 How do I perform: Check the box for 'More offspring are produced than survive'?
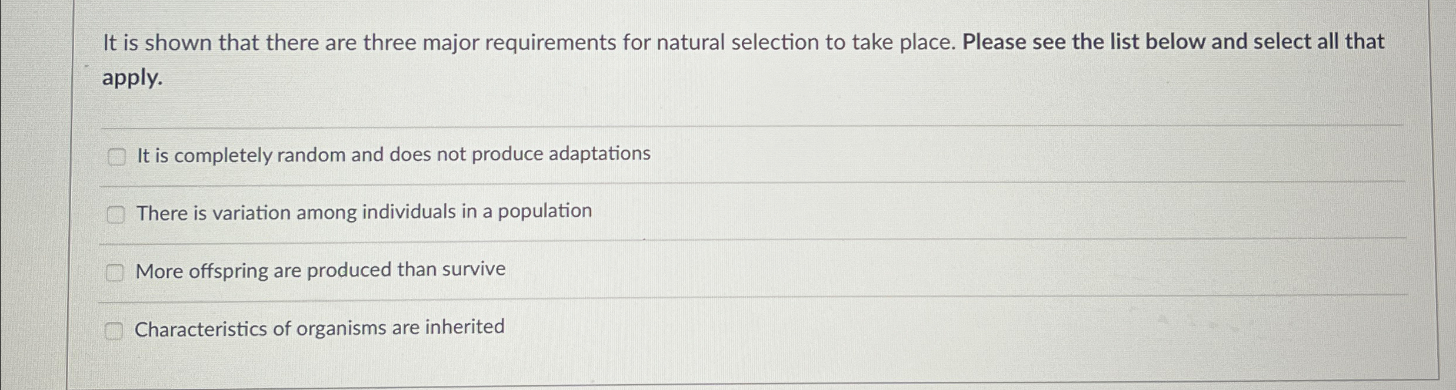click(116, 272)
